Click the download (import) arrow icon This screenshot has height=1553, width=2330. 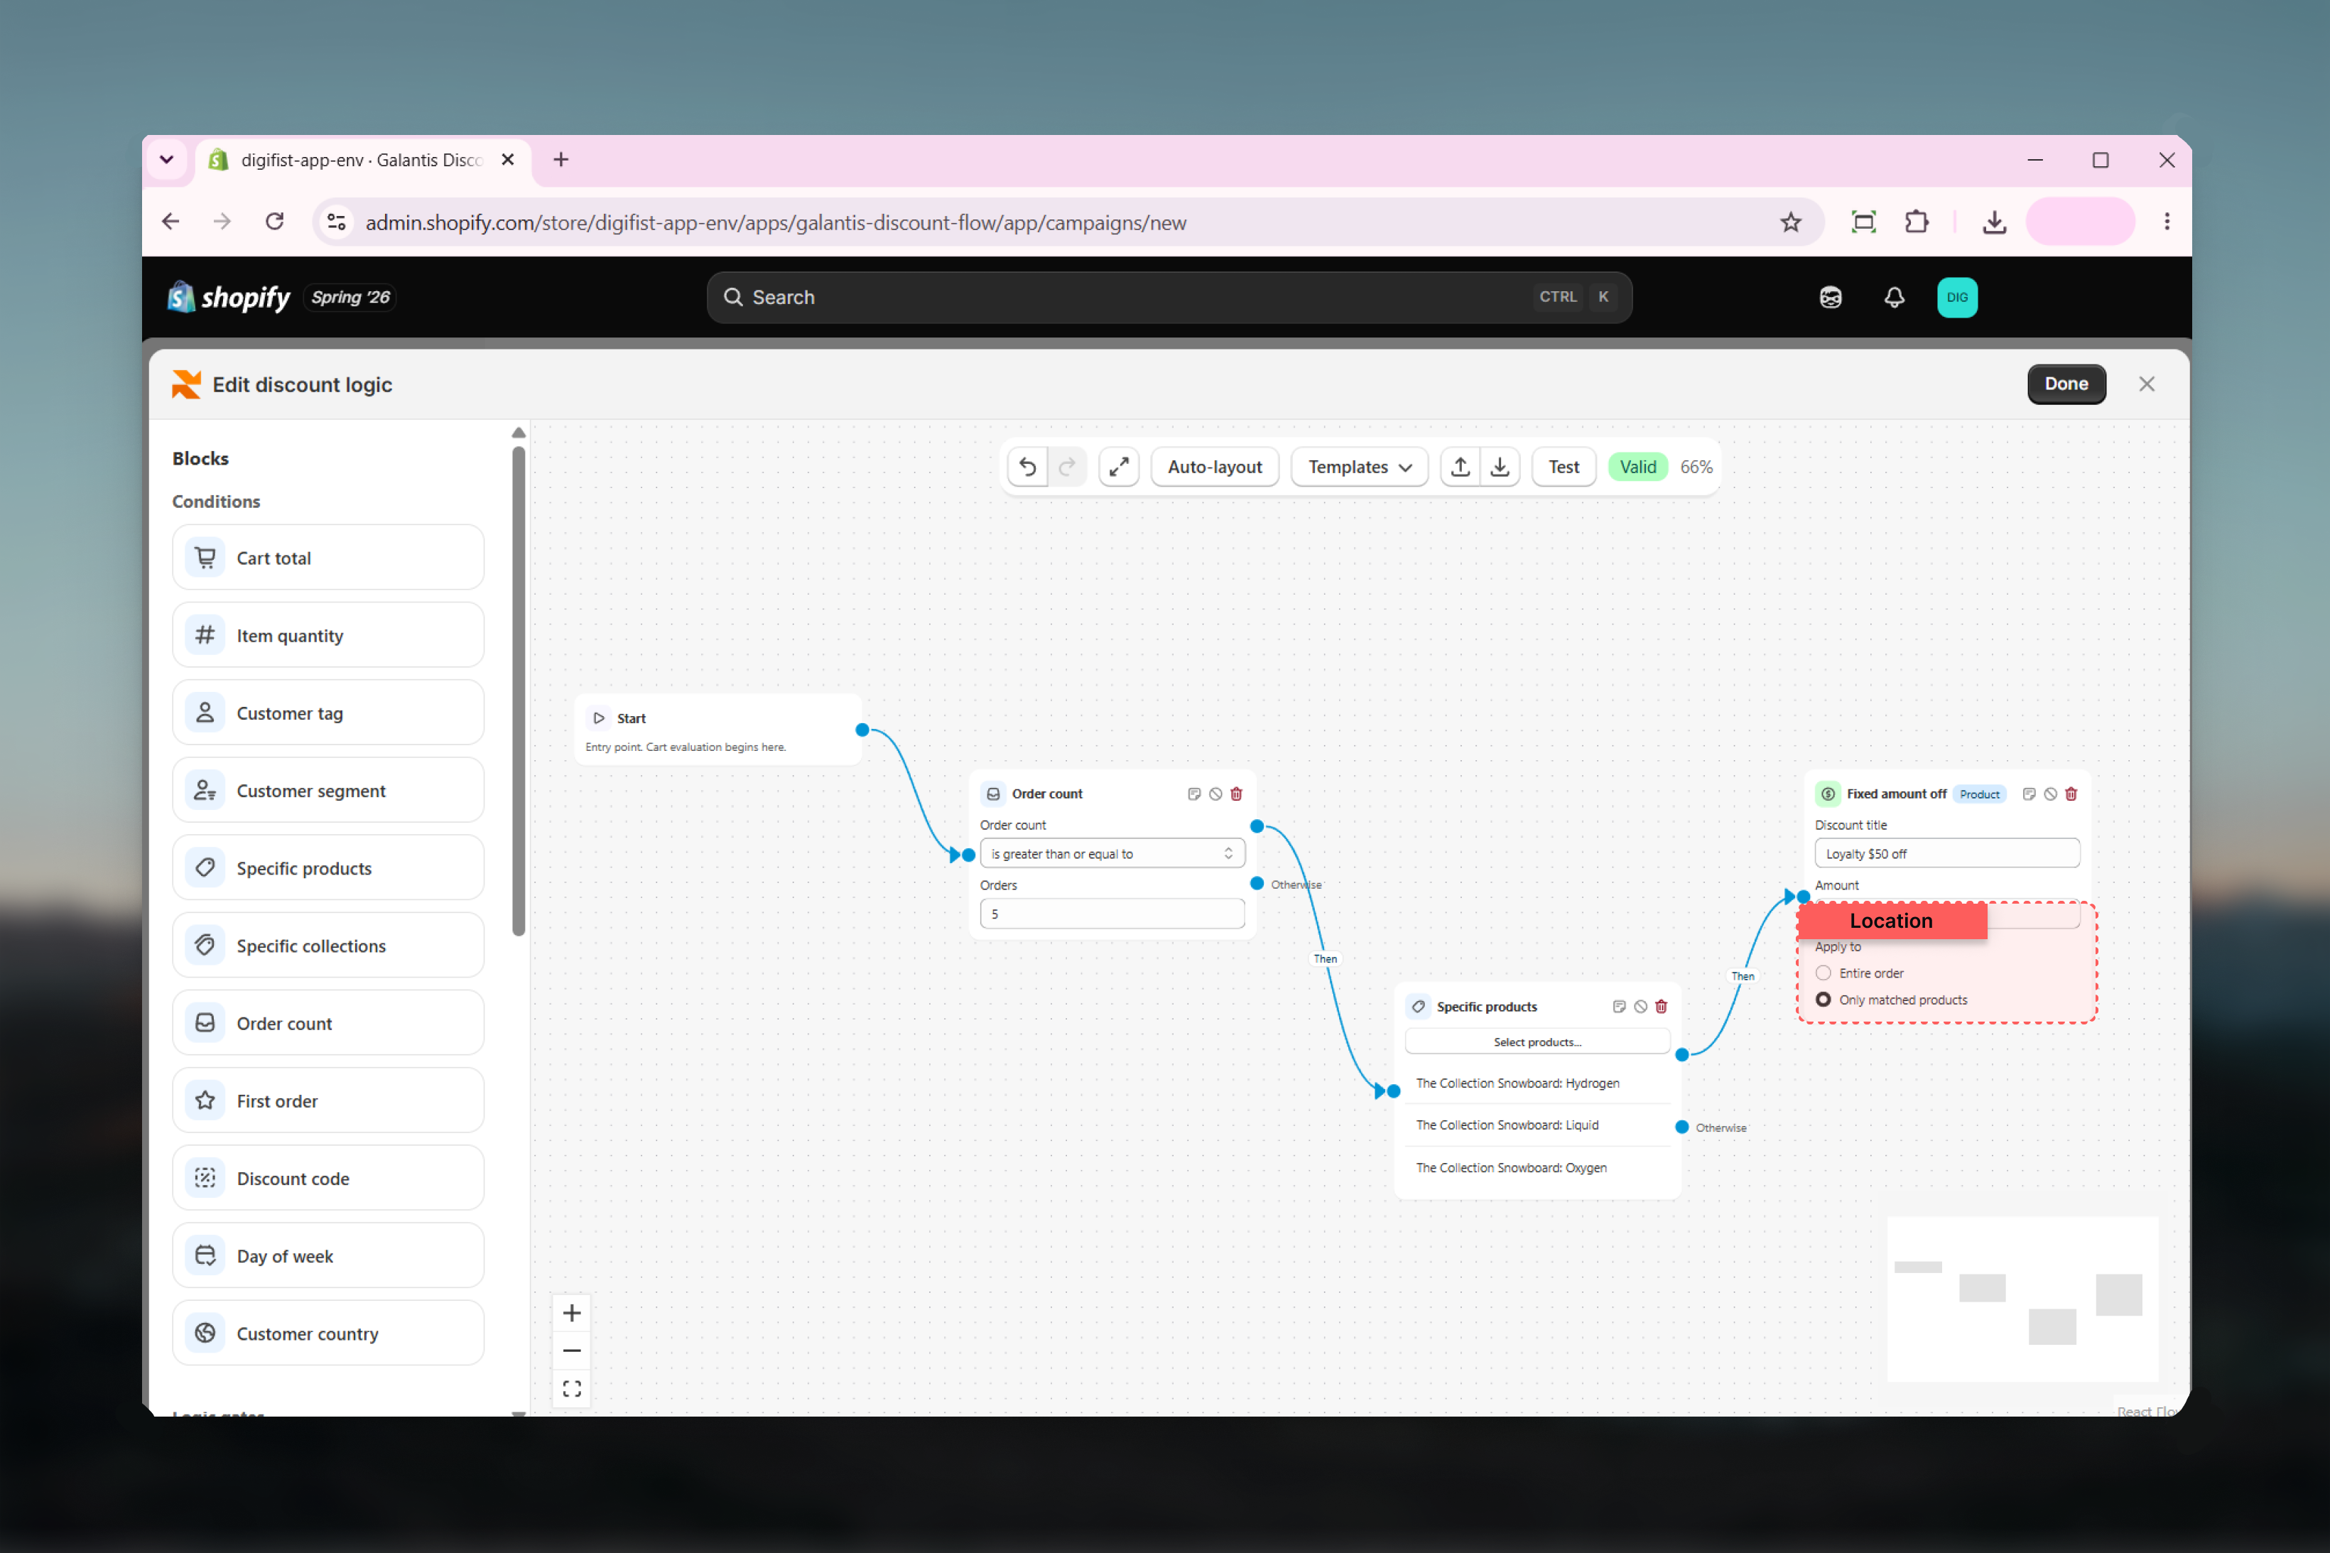click(1499, 467)
